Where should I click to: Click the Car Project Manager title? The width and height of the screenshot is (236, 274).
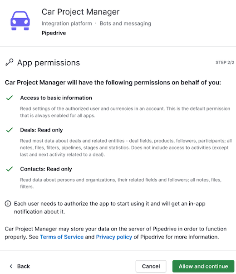pyautogui.click(x=80, y=12)
